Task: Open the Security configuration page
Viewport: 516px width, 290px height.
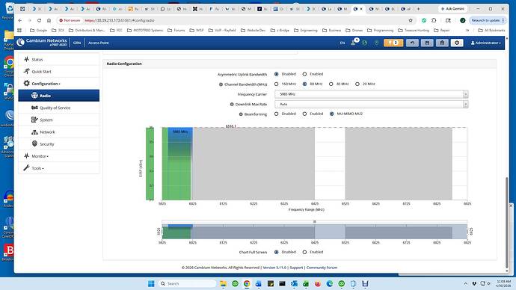Action: point(59,144)
